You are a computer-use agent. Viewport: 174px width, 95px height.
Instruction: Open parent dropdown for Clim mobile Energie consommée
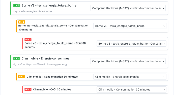coord(128,61)
